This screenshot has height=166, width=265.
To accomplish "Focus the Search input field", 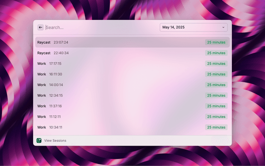I will coord(99,27).
